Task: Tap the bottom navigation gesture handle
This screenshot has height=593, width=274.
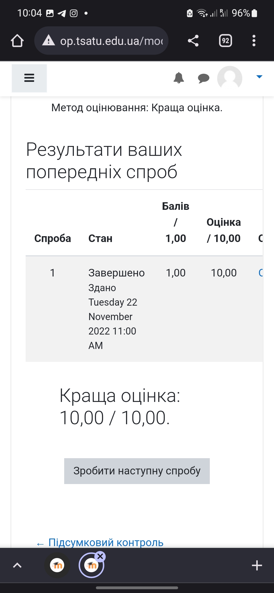Action: [x=137, y=588]
